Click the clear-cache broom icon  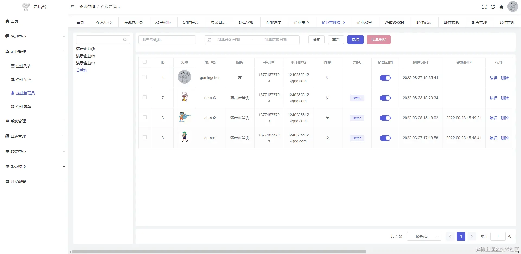point(501,7)
